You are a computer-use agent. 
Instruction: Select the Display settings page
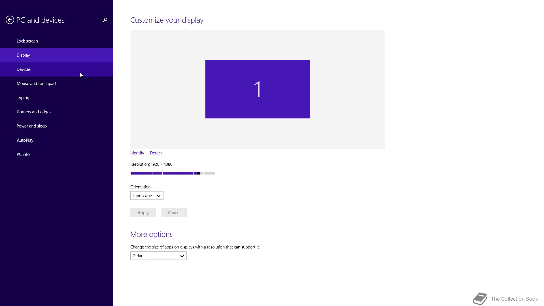coord(57,55)
